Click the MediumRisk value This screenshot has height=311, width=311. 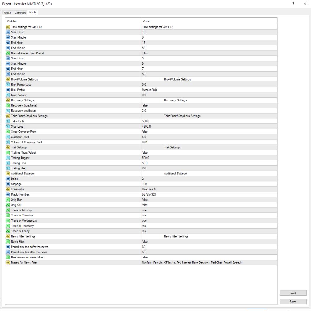[x=150, y=90]
